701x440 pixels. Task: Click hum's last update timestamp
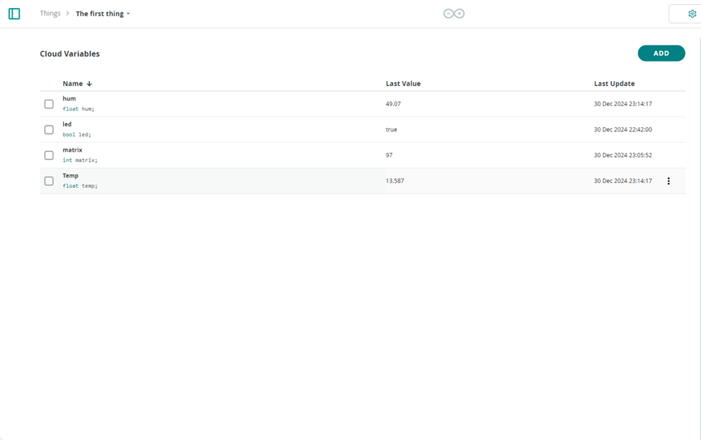coord(622,104)
